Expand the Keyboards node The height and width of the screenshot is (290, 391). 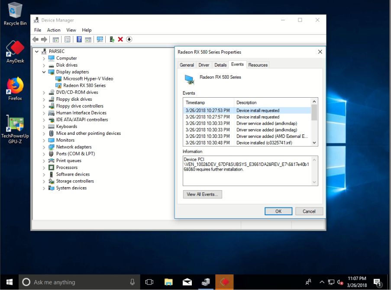(x=44, y=127)
